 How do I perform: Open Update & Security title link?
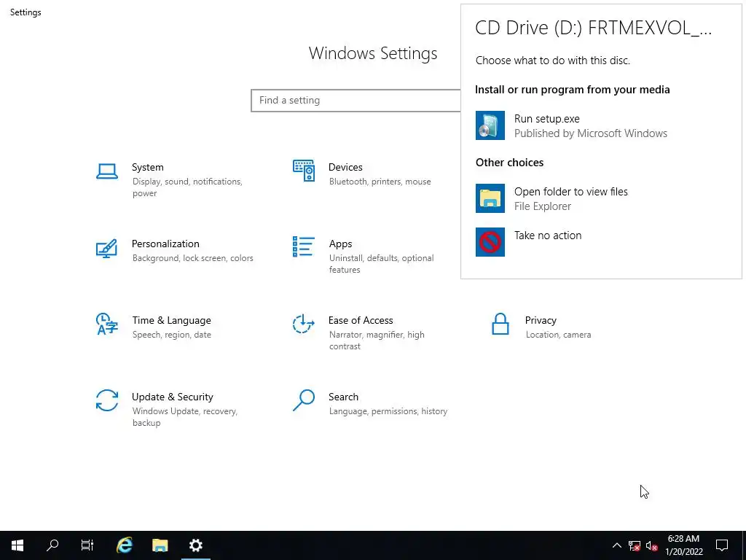click(172, 397)
